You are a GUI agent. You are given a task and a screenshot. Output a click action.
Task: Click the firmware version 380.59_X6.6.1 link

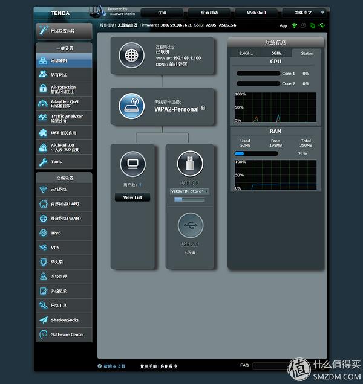pyautogui.click(x=175, y=25)
